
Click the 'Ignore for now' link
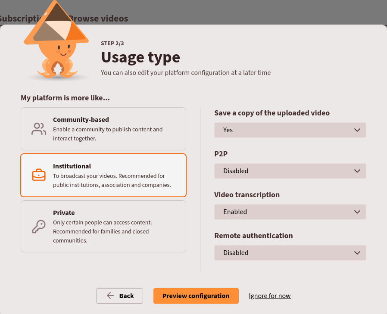coord(270,296)
